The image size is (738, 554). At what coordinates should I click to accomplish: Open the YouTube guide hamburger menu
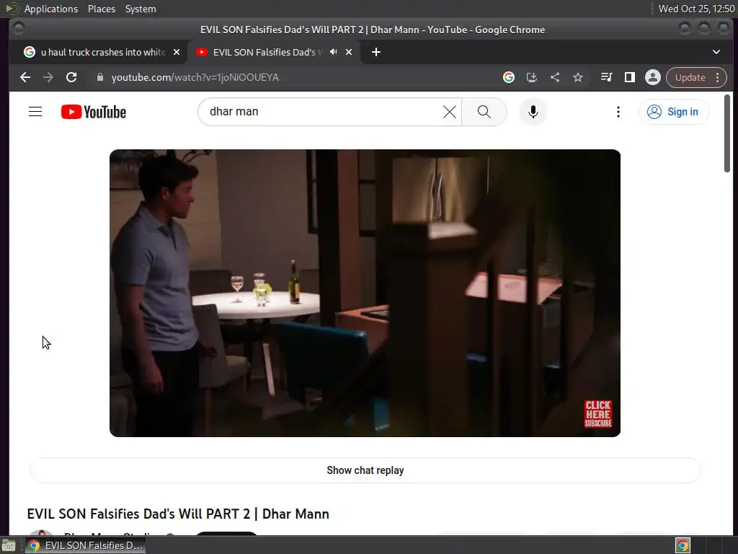[x=35, y=112]
